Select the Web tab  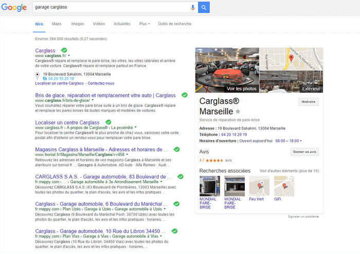[x=39, y=24]
